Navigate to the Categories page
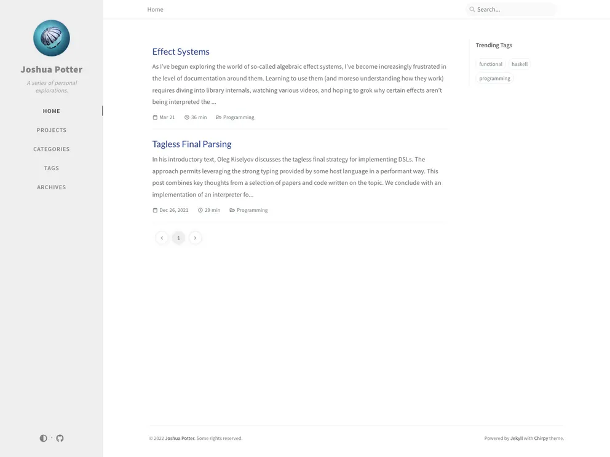Screen dimensions: 610x457 52,149
